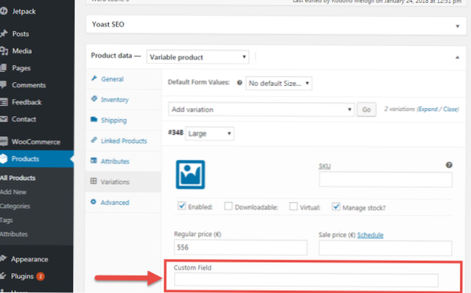
Task: Click the Shipping truck icon
Action: pos(94,119)
